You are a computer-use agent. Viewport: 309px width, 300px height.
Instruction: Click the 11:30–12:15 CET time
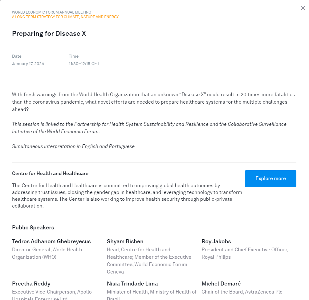[84, 64]
